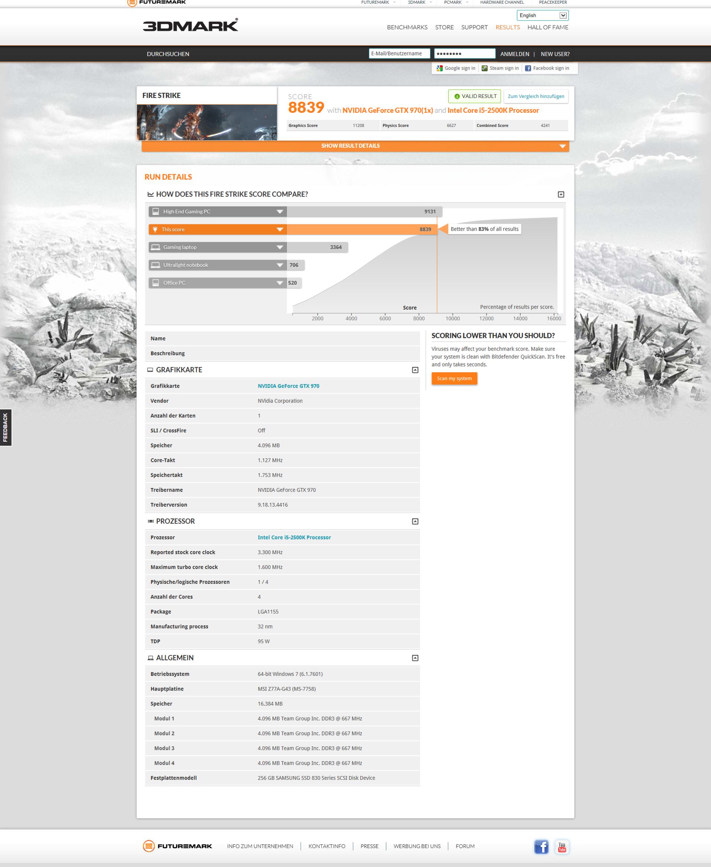Open the Hall of Fame menu item
This screenshot has height=867, width=711.
pyautogui.click(x=548, y=27)
